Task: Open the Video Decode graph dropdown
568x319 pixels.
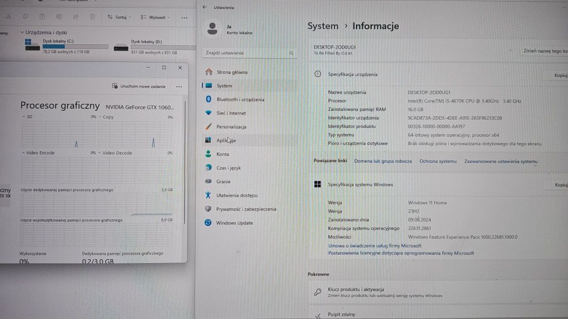Action: click(x=99, y=153)
